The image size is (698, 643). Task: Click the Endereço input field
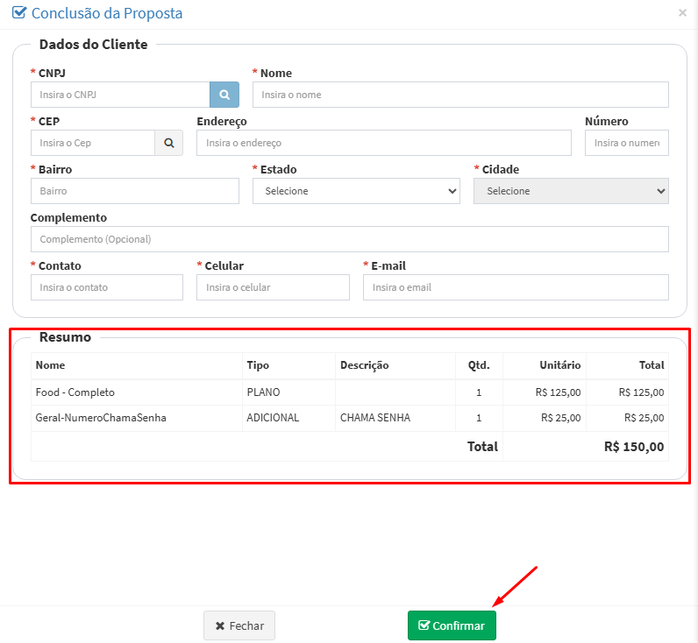tap(383, 143)
